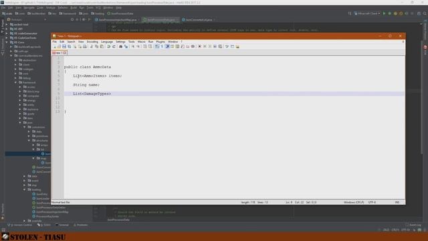Screen dimensions: 428x241
Task: Click the Close document icon in Notepad++ toolbar
Action: pyautogui.click(x=74, y=46)
